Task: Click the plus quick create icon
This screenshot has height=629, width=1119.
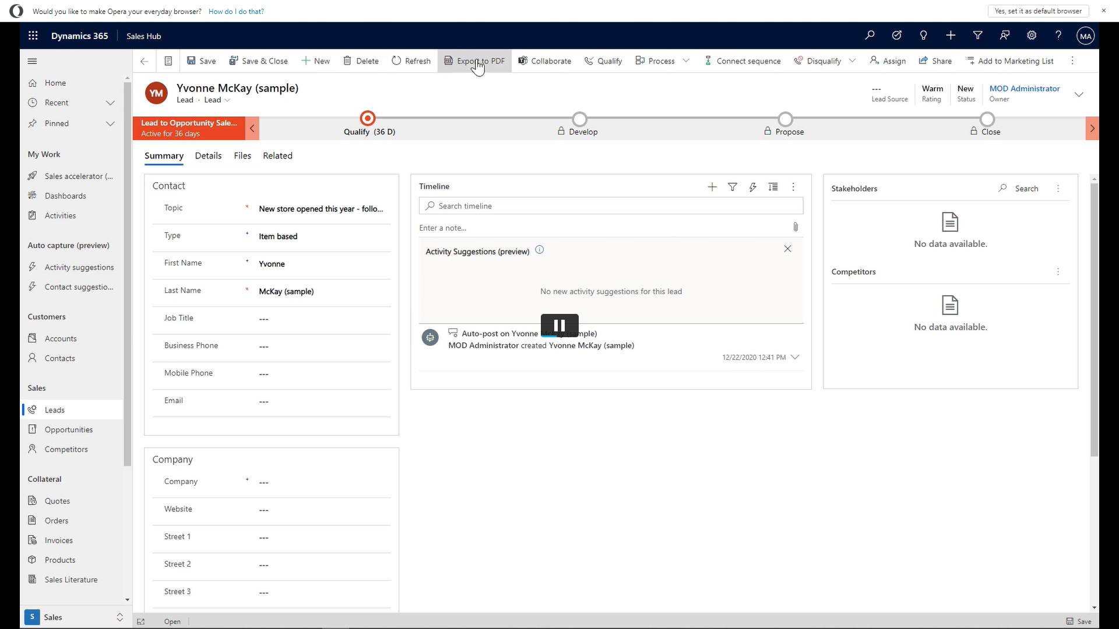Action: point(951,36)
